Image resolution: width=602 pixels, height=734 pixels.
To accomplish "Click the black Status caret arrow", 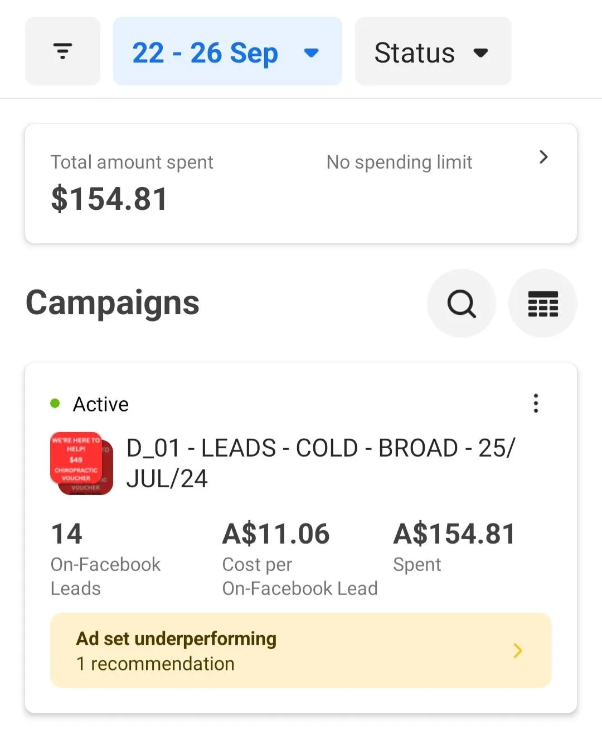I will [x=480, y=53].
